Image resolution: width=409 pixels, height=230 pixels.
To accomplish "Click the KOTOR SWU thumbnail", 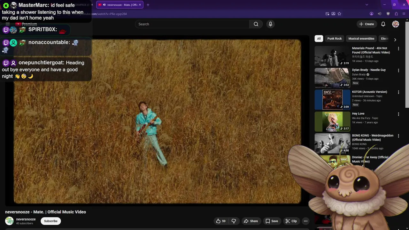I will coord(332,100).
